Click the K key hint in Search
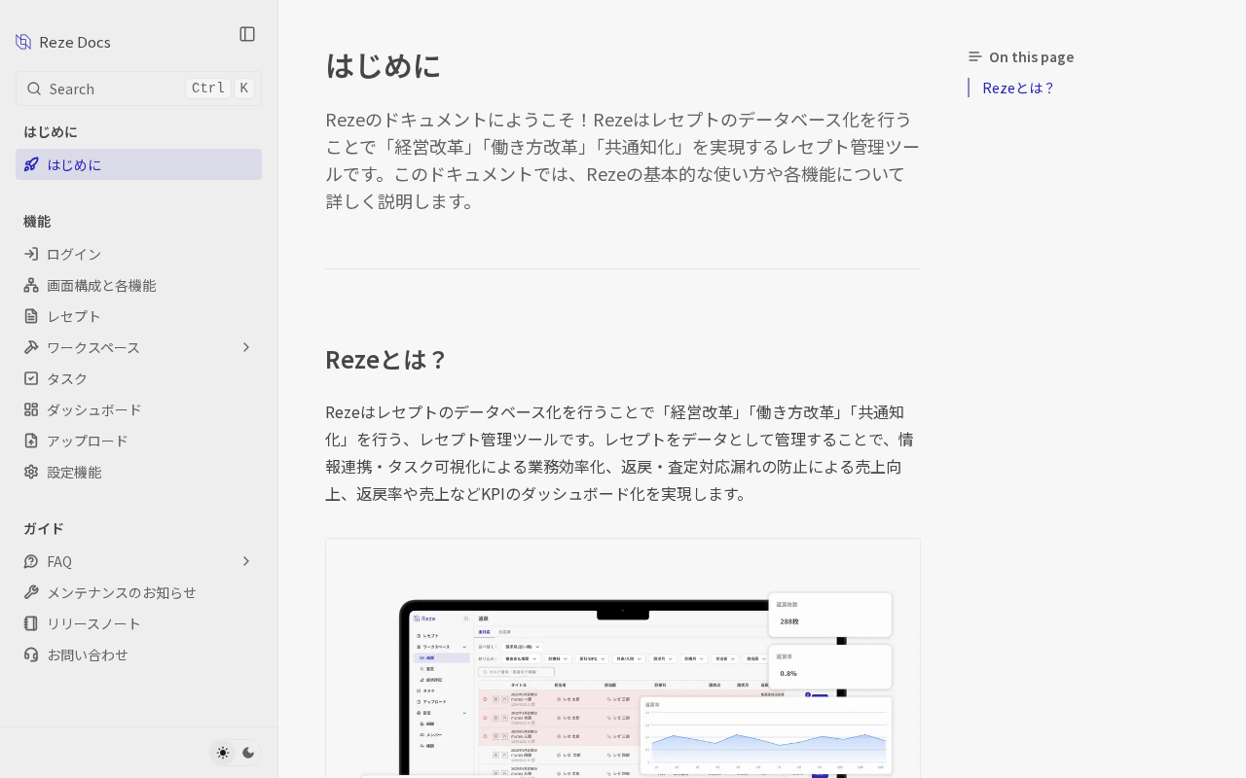The image size is (1246, 778). (244, 88)
